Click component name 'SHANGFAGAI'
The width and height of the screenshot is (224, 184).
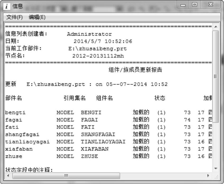pos(98,134)
